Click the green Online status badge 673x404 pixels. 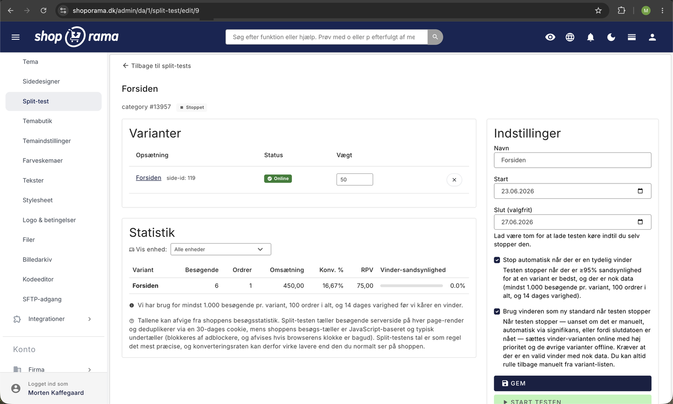(x=278, y=179)
